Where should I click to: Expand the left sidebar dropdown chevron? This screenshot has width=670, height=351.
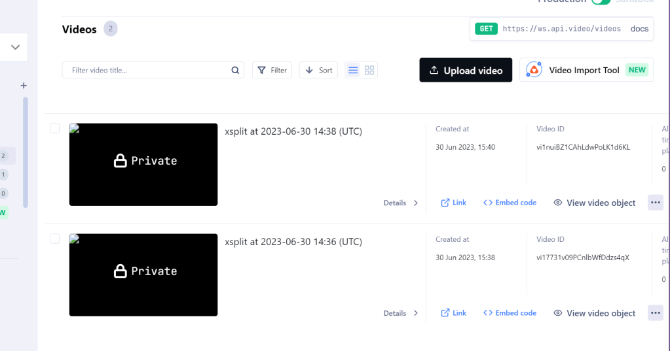coord(15,47)
